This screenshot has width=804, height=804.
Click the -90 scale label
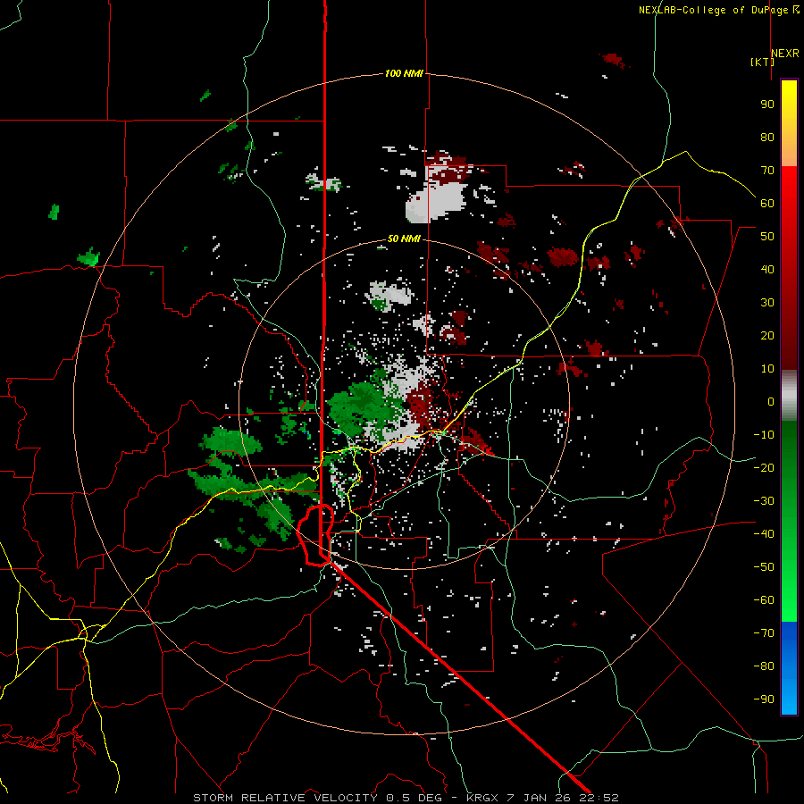[764, 699]
